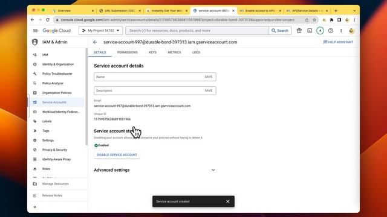Click the Google Cloud logo
Image resolution: width=387 pixels, height=217 pixels.
click(x=56, y=31)
